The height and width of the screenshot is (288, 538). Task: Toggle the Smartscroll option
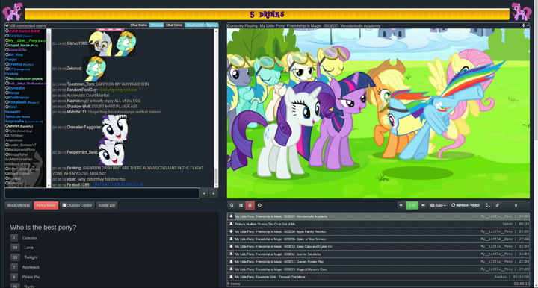point(195,25)
